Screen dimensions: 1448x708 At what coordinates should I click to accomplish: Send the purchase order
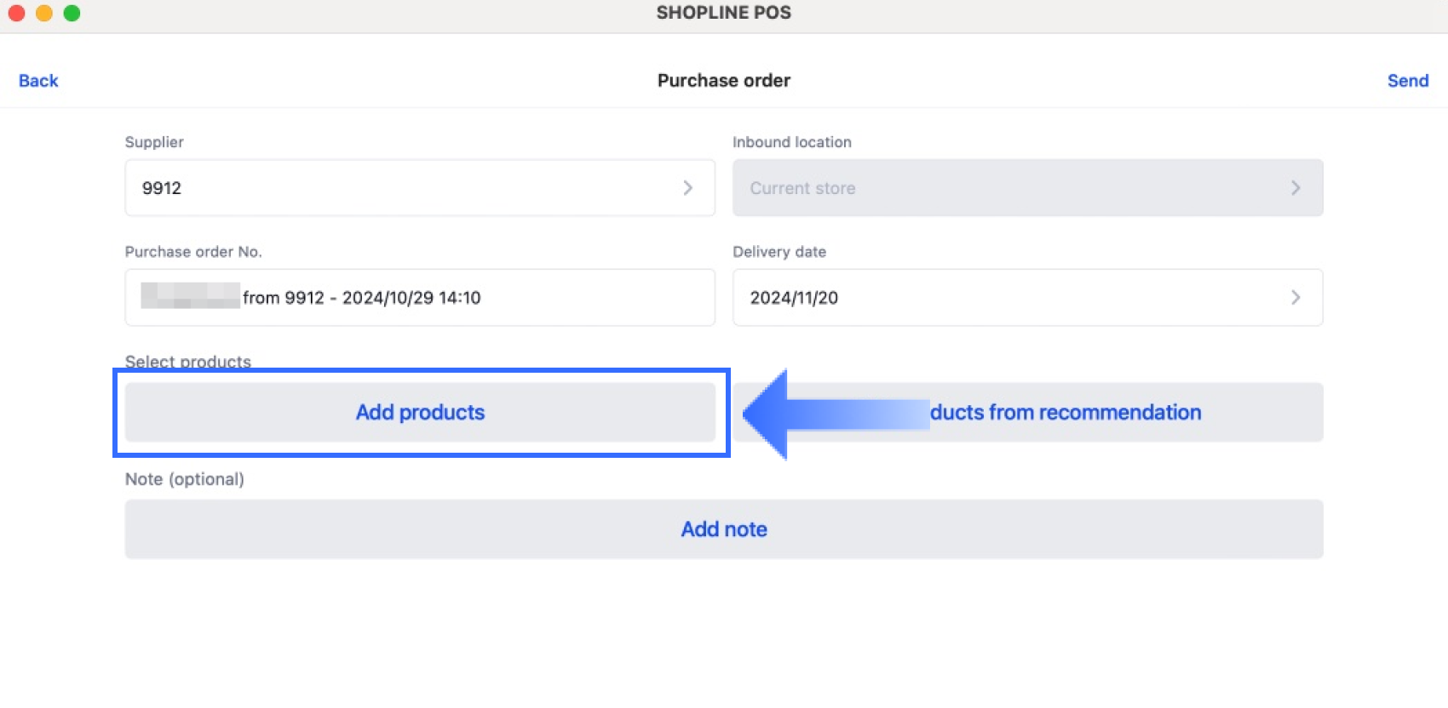coord(1407,81)
